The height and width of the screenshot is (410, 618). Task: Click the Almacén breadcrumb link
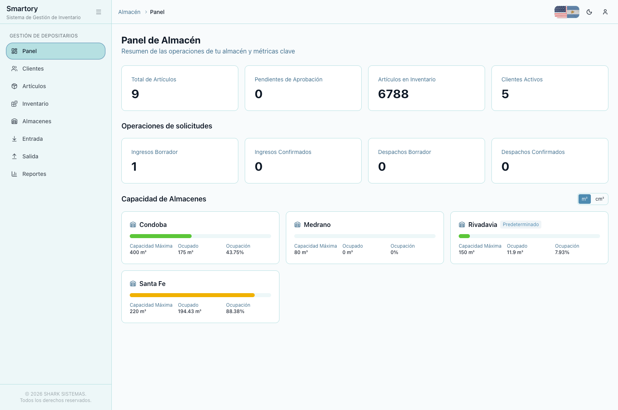point(129,12)
